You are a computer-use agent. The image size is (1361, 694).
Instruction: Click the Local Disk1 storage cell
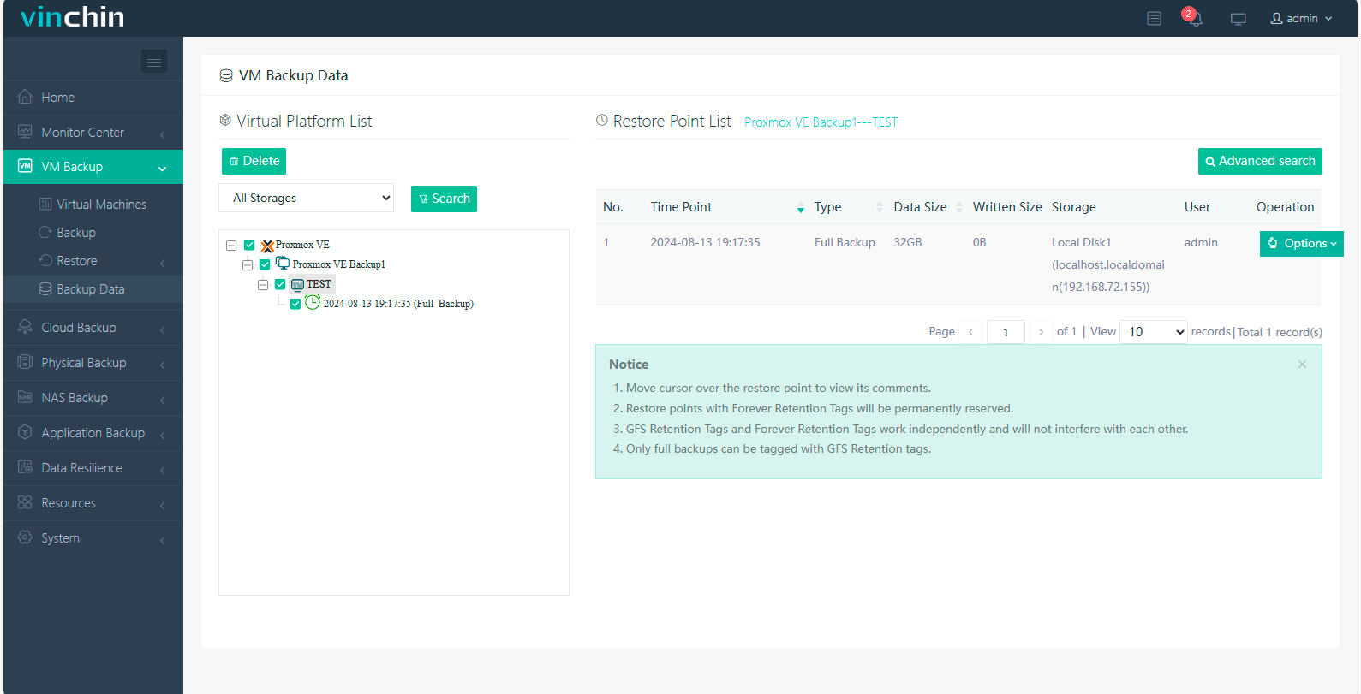[1108, 264]
